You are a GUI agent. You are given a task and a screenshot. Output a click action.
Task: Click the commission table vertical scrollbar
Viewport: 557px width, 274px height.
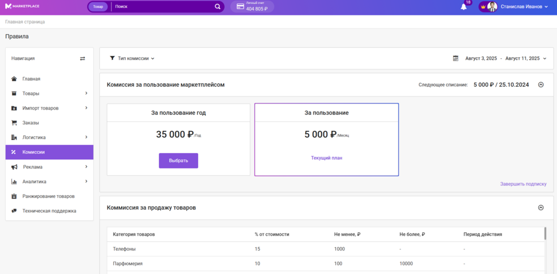tap(545, 233)
